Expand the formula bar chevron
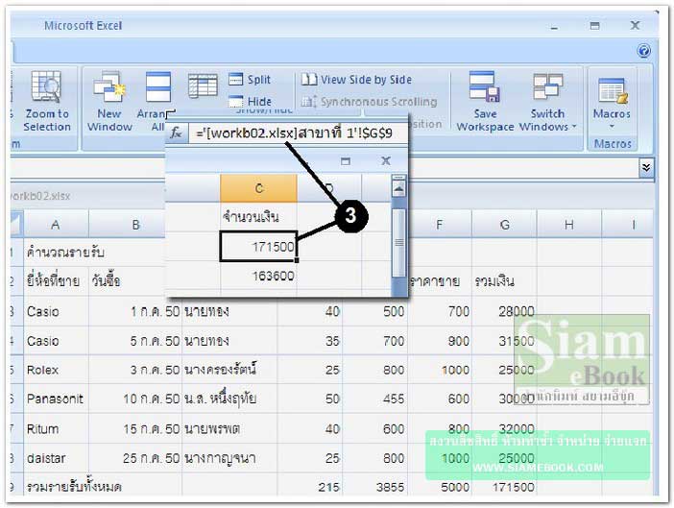The width and height of the screenshot is (674, 508). point(645,168)
